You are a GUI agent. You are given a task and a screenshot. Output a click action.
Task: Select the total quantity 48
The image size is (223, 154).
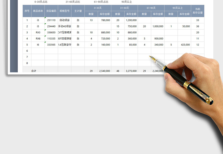click(118, 71)
